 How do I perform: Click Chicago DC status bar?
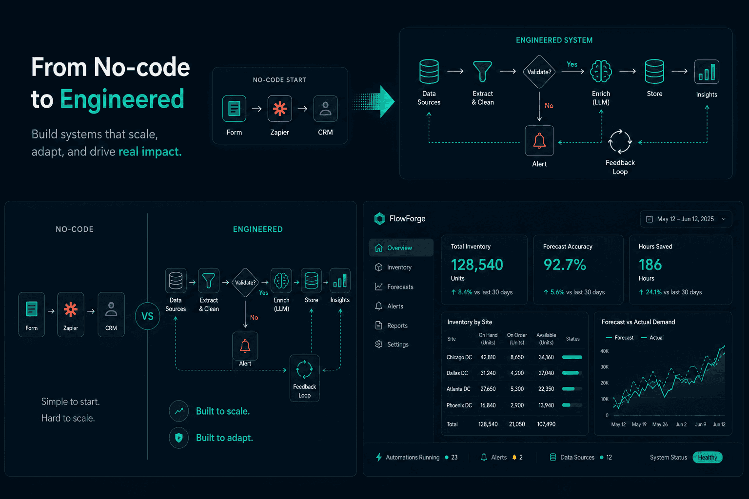pos(572,357)
